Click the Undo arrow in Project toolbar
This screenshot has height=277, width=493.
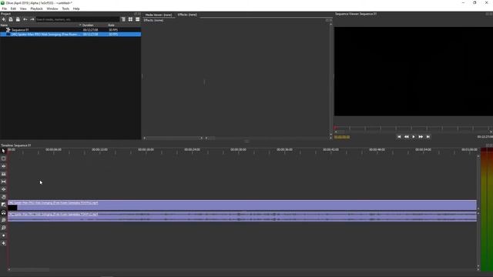click(25, 19)
